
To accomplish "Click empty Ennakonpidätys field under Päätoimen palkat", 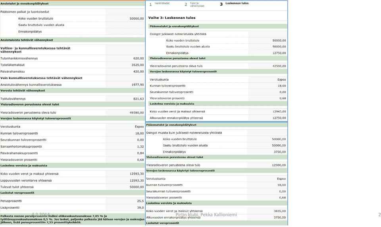I will (x=125, y=32).
